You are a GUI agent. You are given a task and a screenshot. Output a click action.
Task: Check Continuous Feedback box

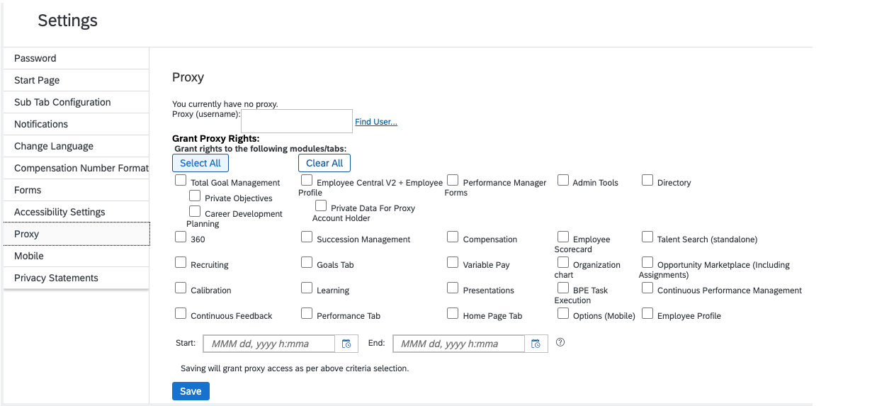coord(181,314)
